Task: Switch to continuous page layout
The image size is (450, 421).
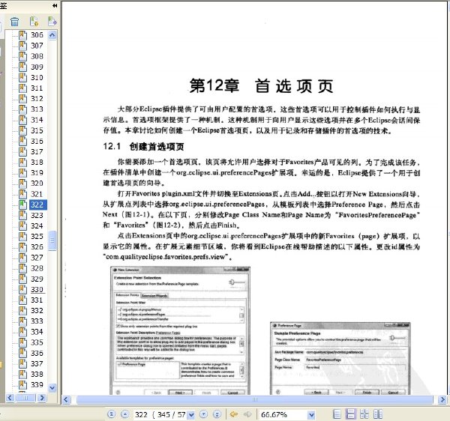Action: [x=351, y=414]
